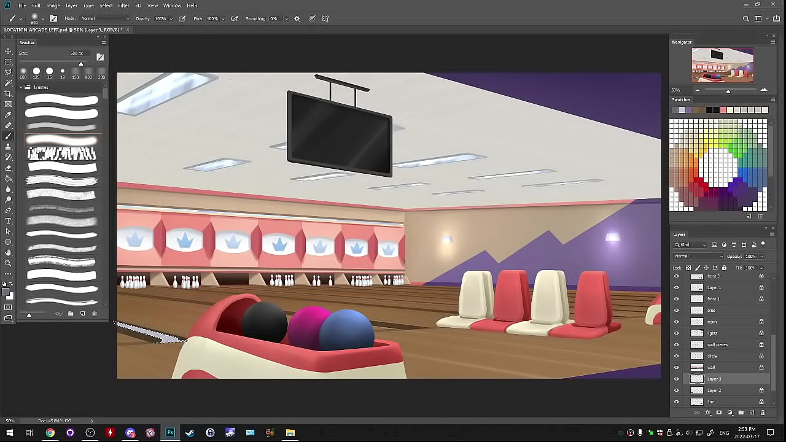Select the Horizontal Type tool
This screenshot has width=786, height=442.
pos(8,221)
